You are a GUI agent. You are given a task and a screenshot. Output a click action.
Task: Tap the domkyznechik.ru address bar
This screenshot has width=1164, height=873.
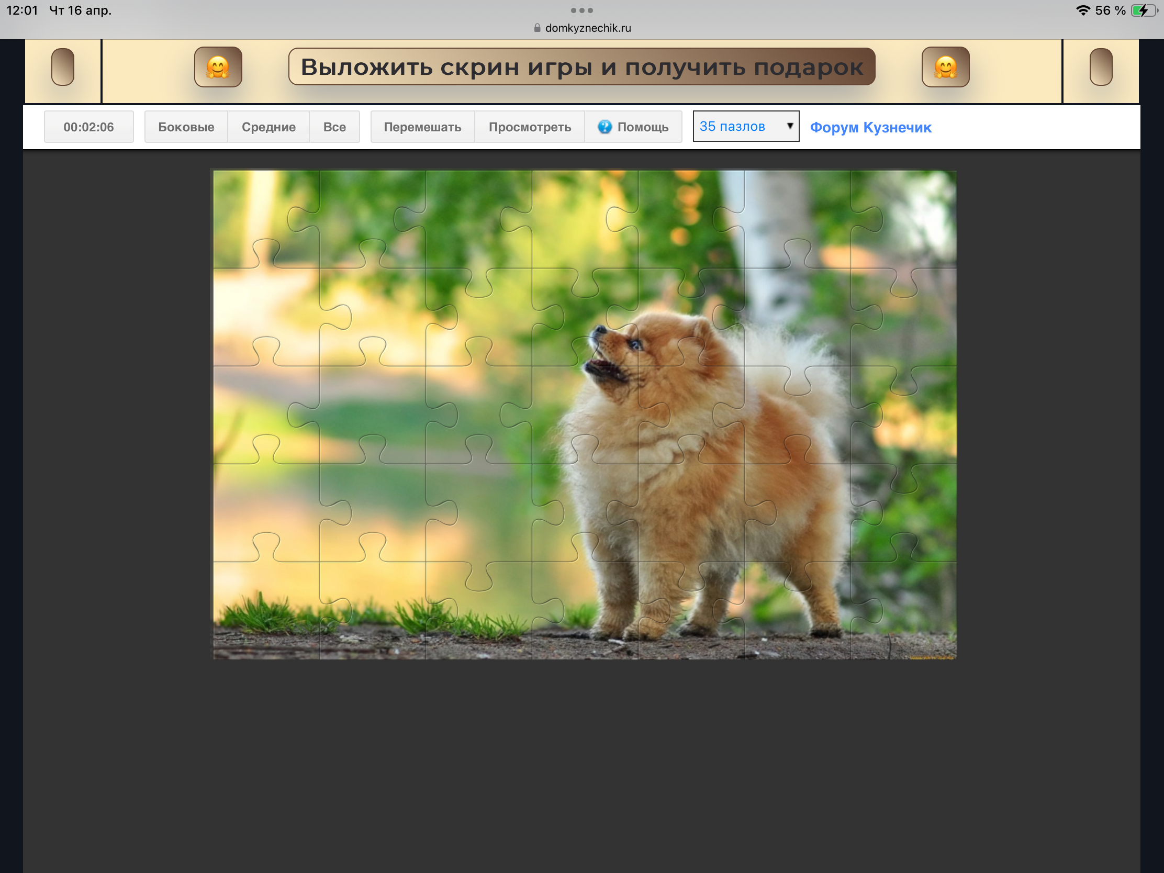point(587,28)
